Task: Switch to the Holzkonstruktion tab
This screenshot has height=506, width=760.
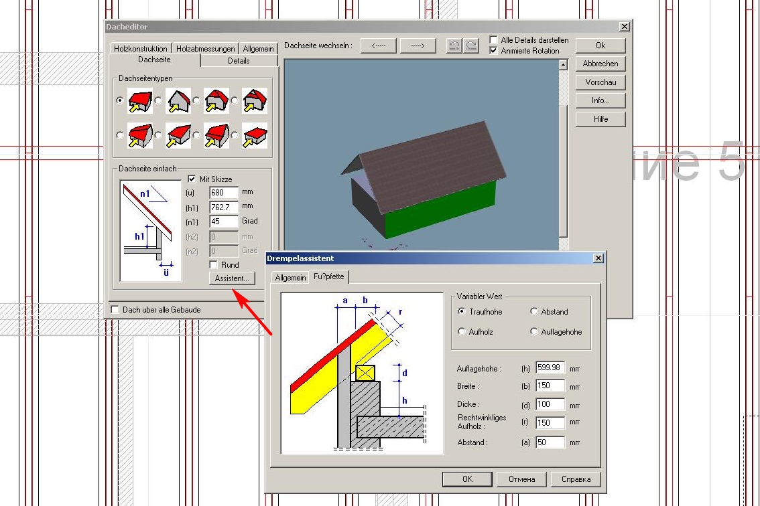Action: pos(141,49)
